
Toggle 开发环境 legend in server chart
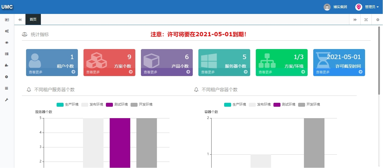click(x=141, y=104)
